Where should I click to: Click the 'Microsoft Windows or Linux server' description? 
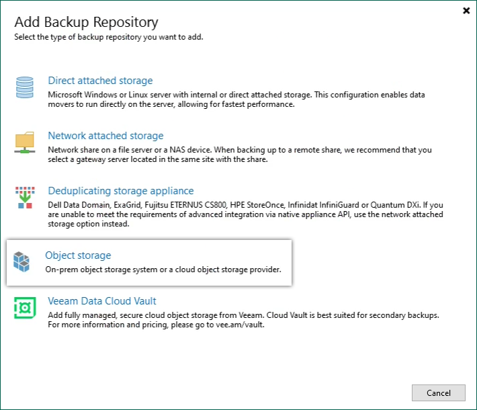[236, 99]
